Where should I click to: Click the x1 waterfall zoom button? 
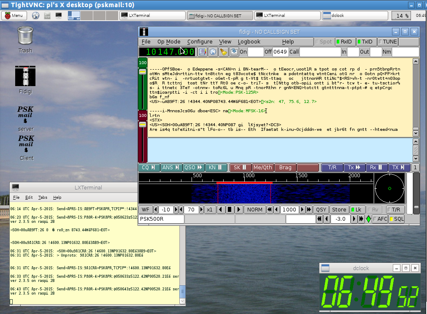[209, 209]
